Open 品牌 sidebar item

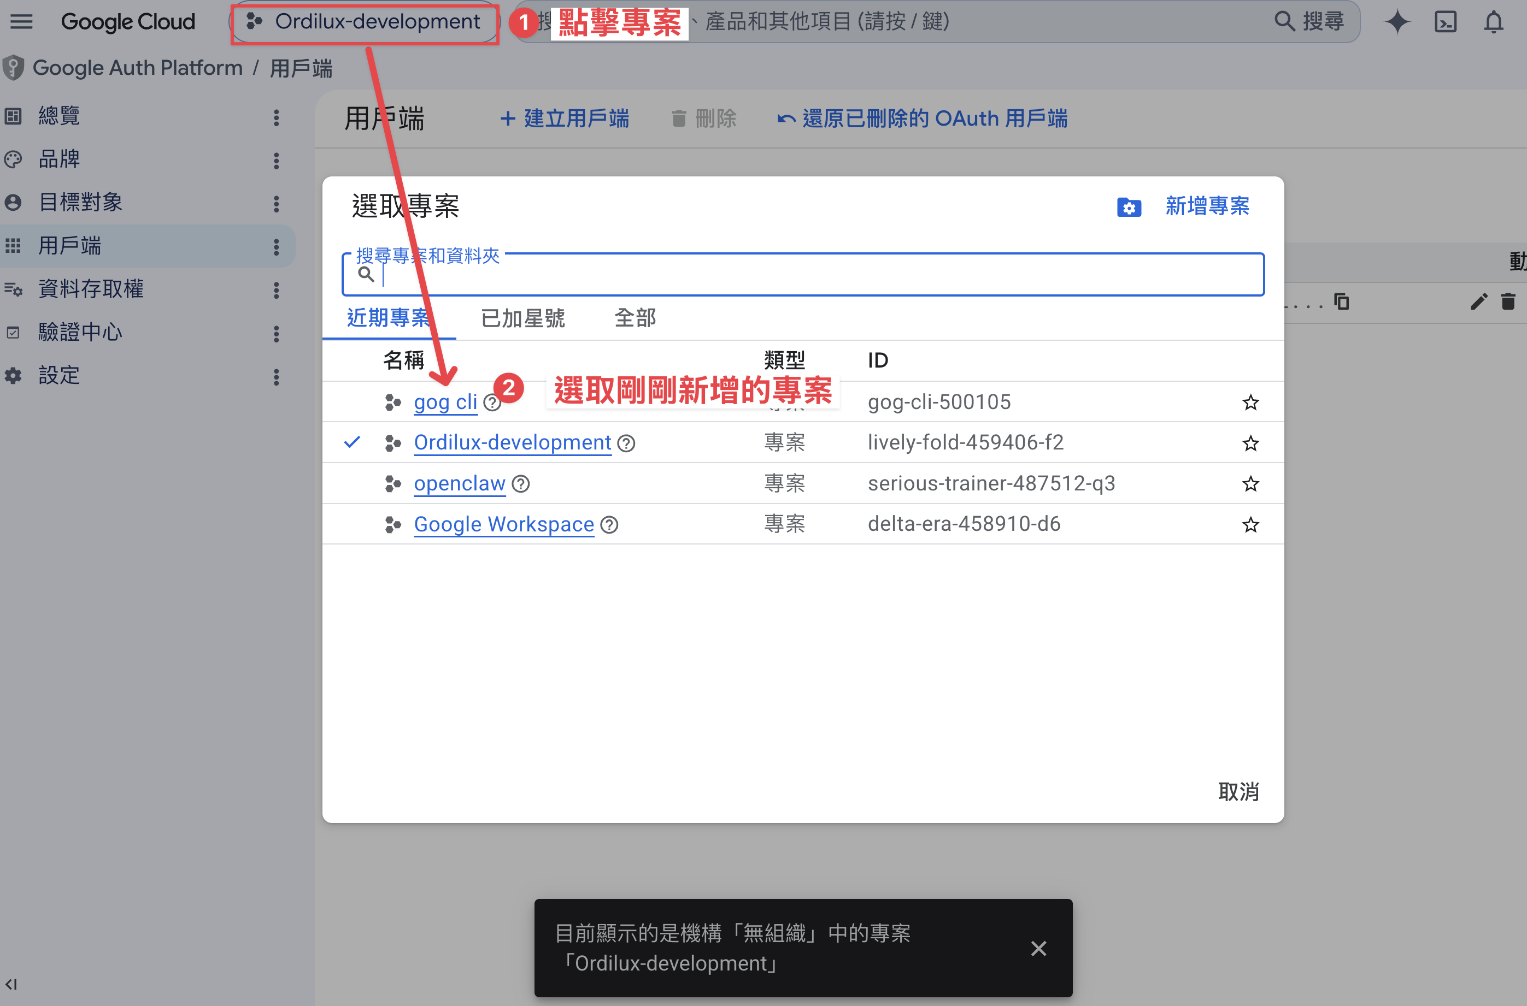59,159
